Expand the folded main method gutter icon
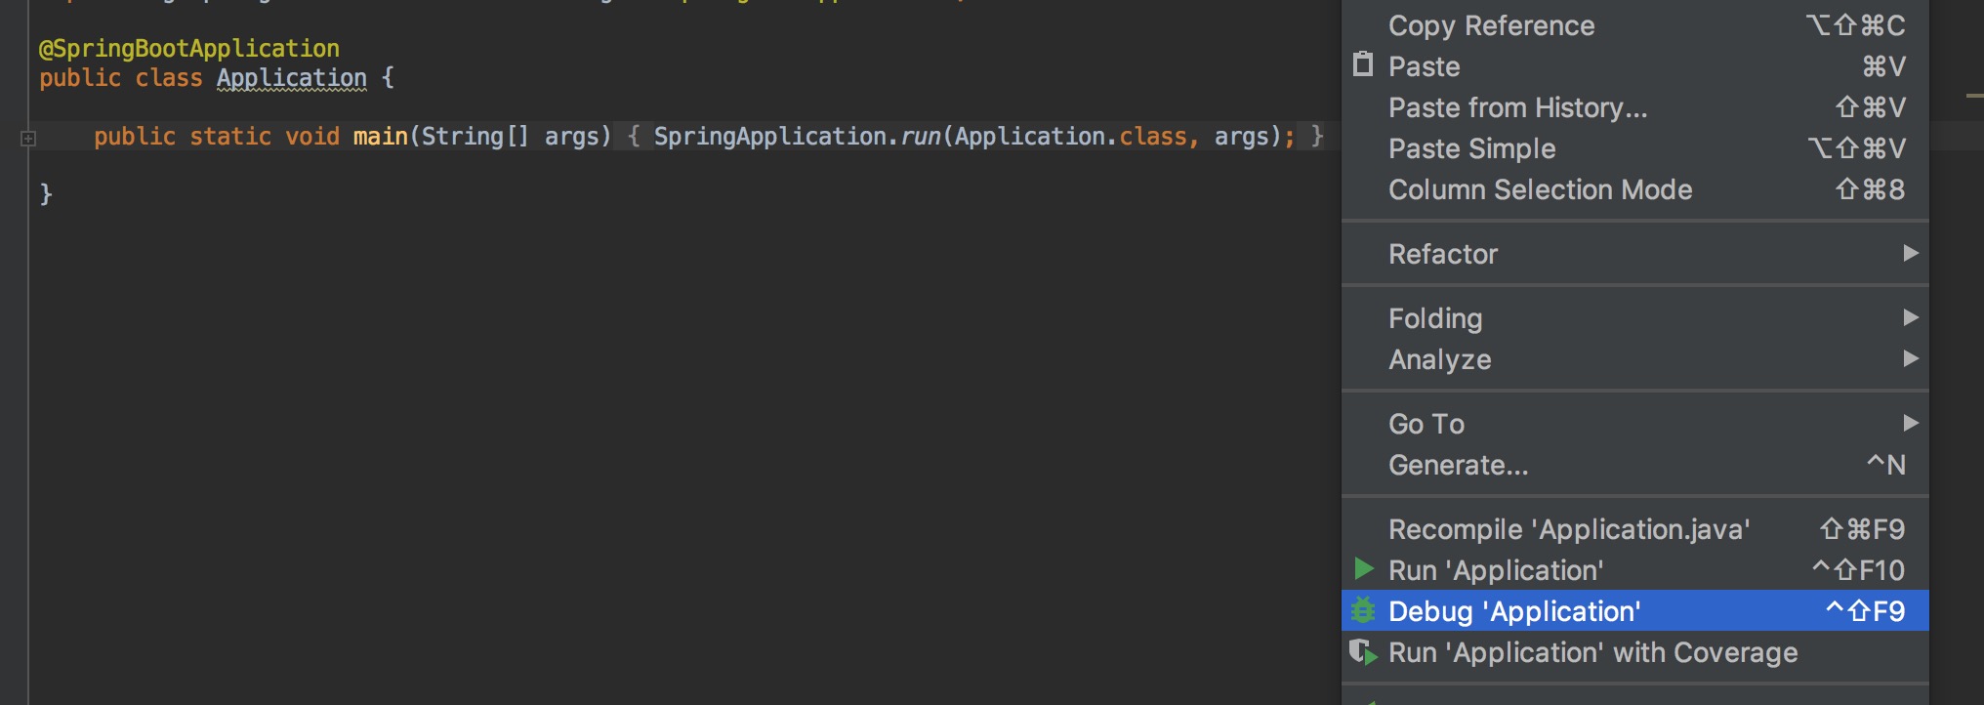 28,138
